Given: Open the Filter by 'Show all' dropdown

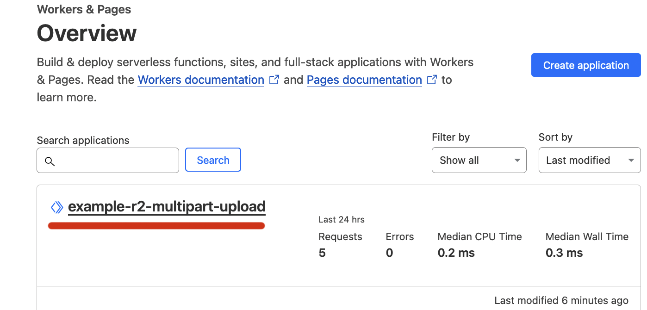Looking at the screenshot, I should pyautogui.click(x=479, y=160).
